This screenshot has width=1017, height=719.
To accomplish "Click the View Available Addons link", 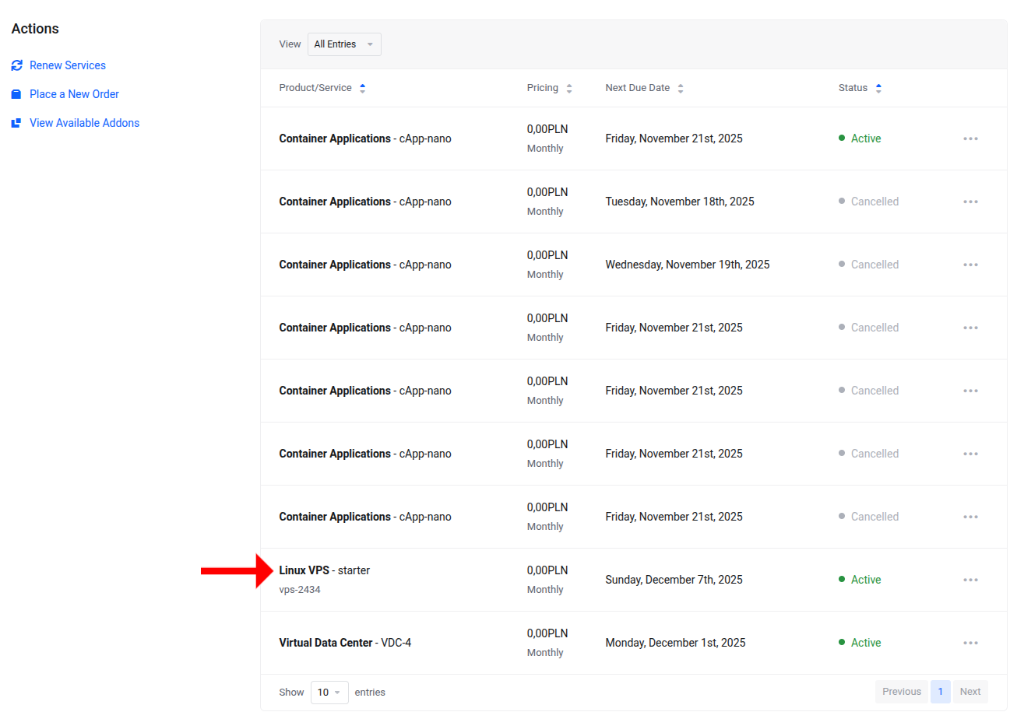I will pos(84,122).
